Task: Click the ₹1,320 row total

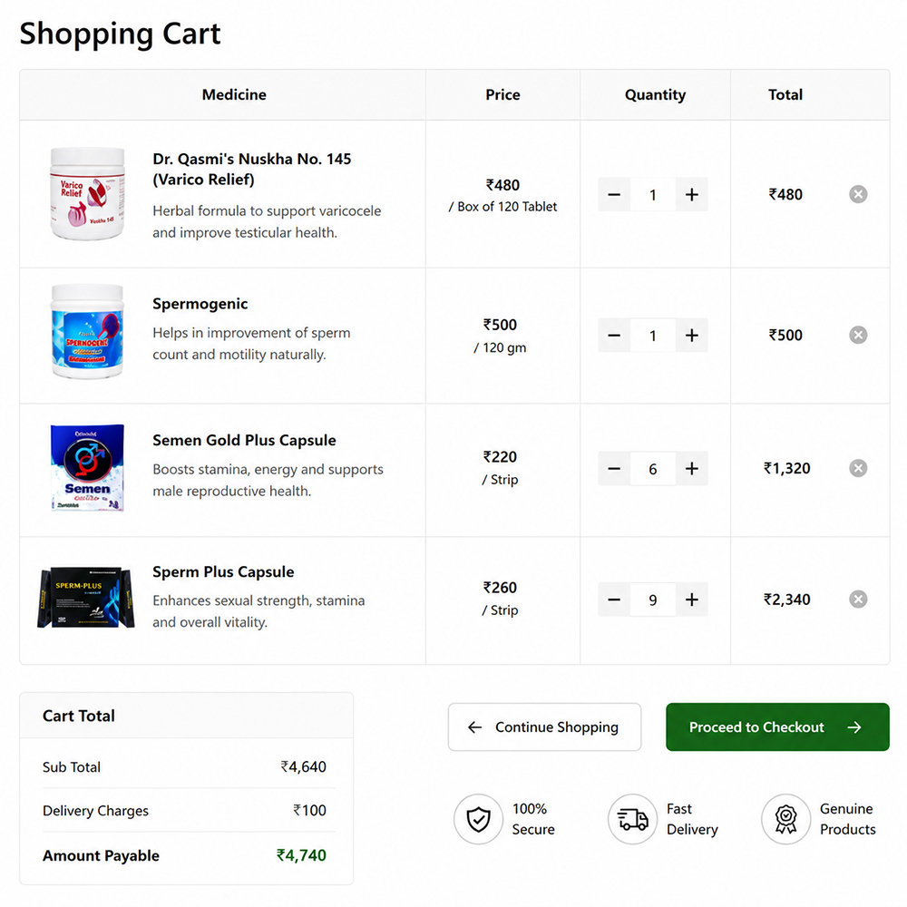Action: tap(786, 469)
